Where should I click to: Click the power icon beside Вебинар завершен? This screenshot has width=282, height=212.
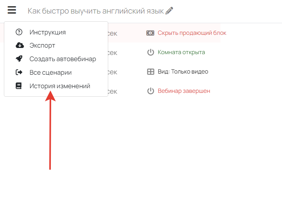click(151, 91)
